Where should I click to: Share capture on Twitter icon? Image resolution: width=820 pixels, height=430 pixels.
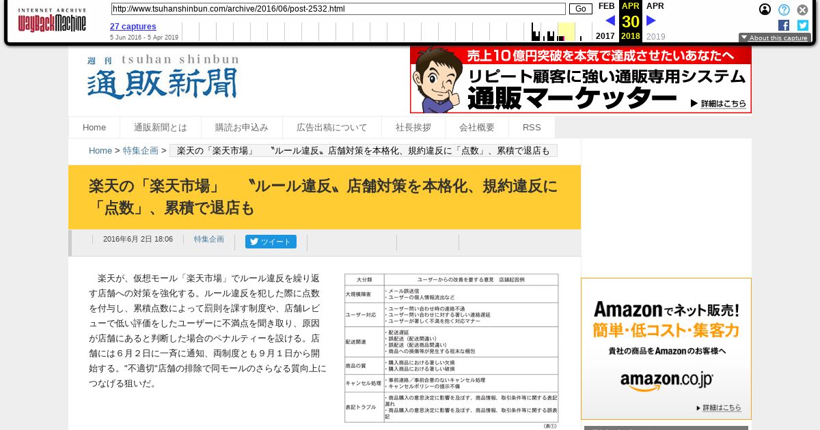point(803,25)
